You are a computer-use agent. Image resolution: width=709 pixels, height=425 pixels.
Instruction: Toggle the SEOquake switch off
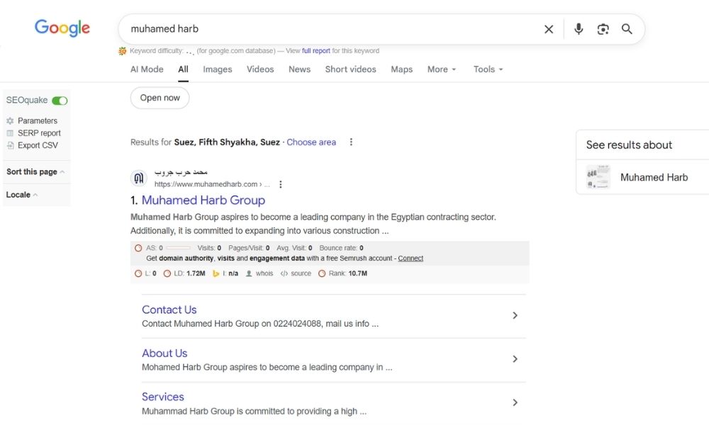[60, 101]
